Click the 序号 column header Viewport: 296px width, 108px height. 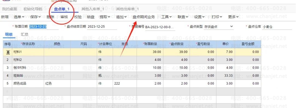point(8,44)
